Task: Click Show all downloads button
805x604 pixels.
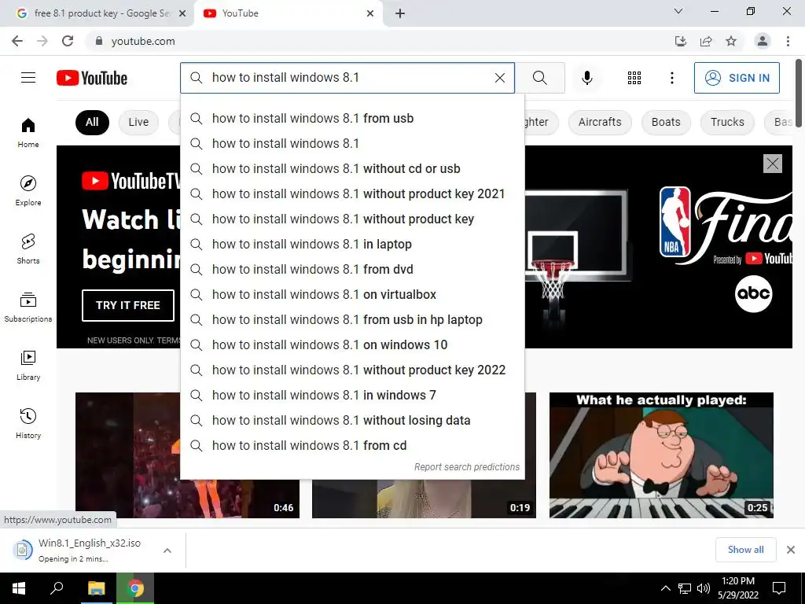Action: click(x=745, y=550)
